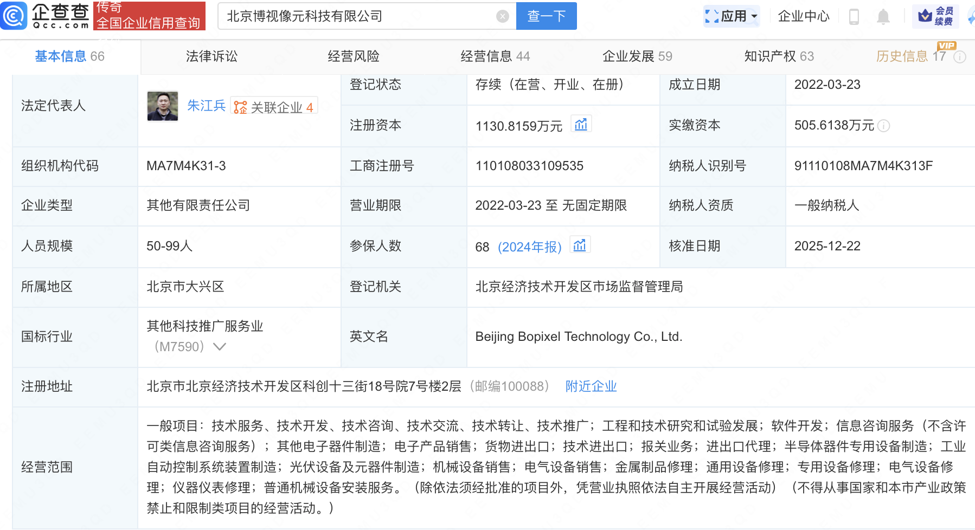Open the notifications bell icon
The width and height of the screenshot is (975, 530).
pos(883,17)
